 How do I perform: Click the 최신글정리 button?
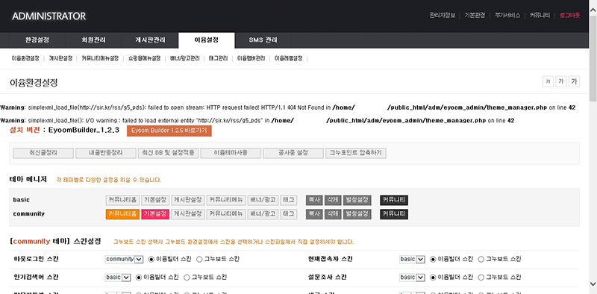tap(43, 153)
